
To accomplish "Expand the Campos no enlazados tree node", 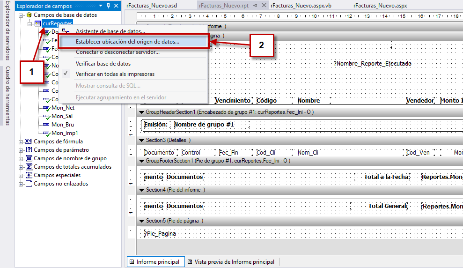I will point(21,184).
